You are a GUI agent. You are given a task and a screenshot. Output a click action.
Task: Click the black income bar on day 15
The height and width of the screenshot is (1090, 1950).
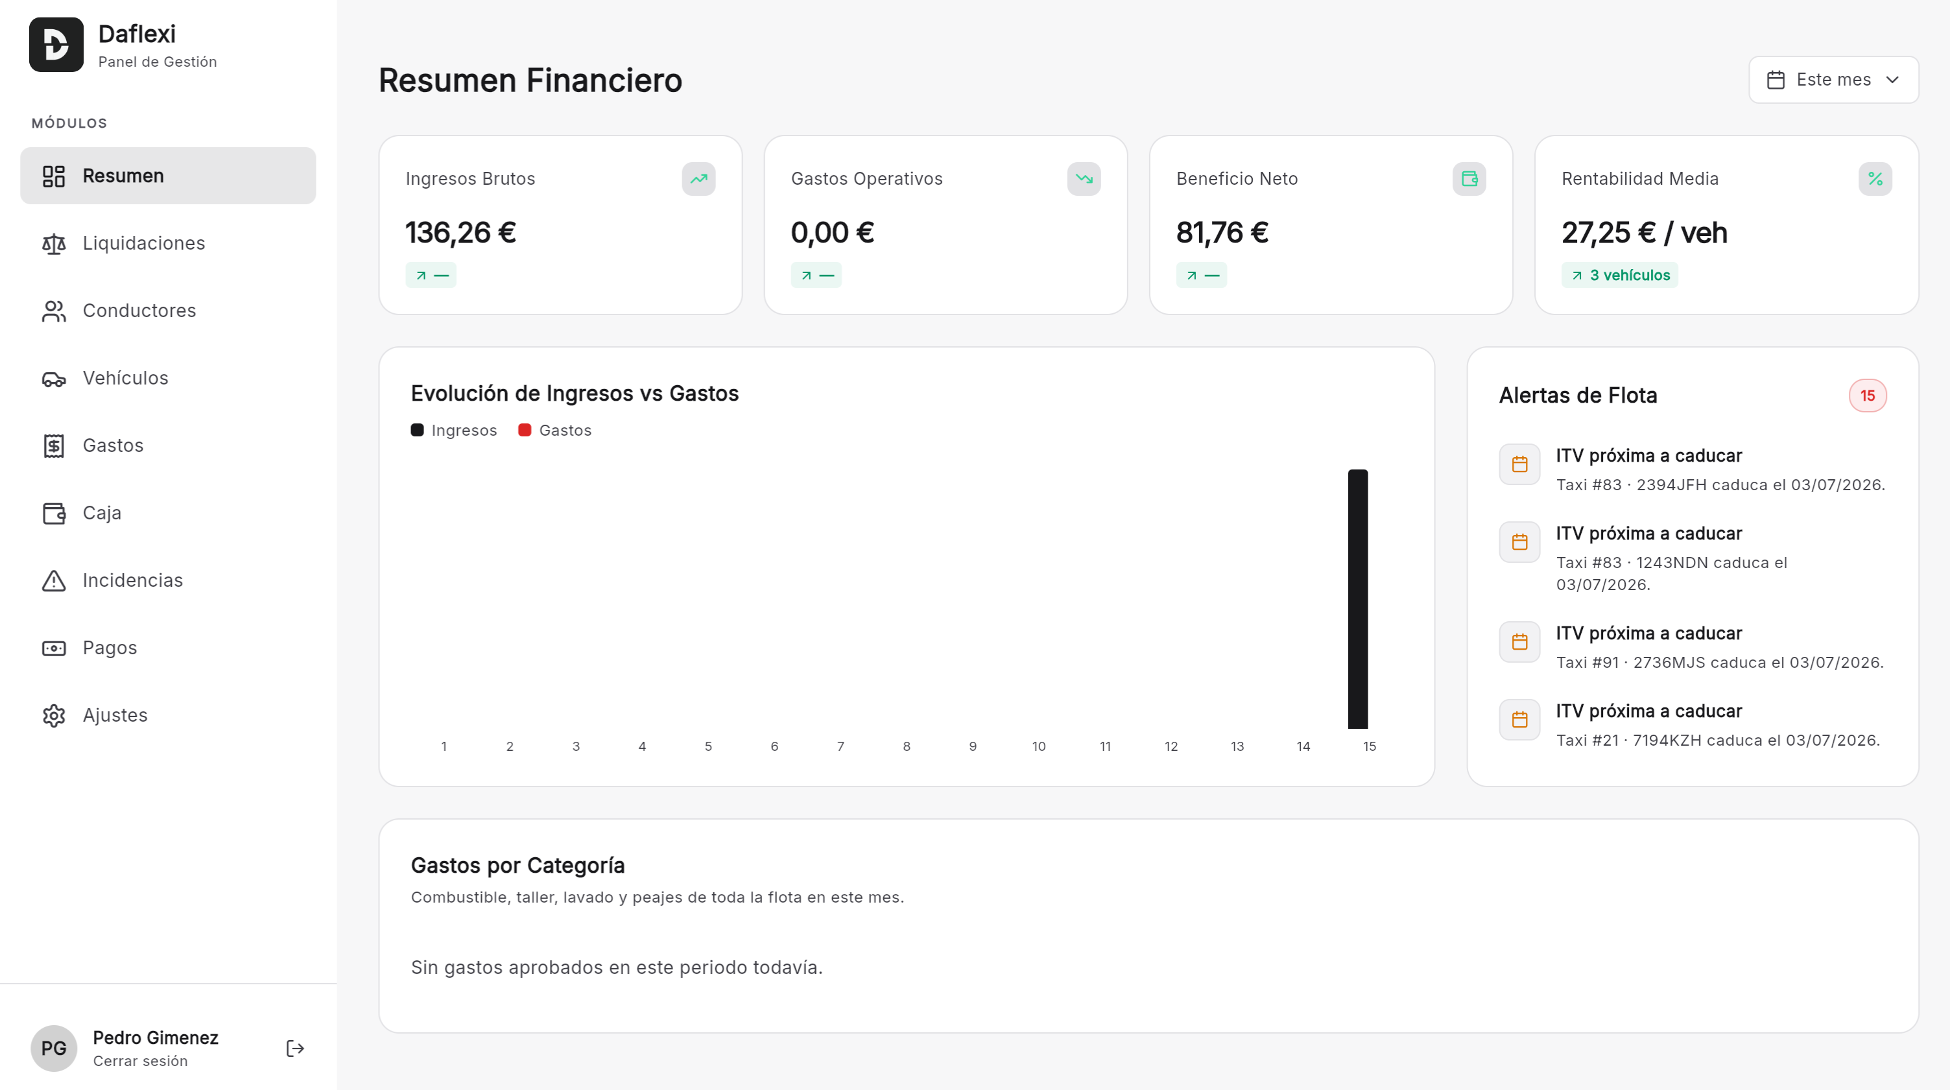point(1357,598)
